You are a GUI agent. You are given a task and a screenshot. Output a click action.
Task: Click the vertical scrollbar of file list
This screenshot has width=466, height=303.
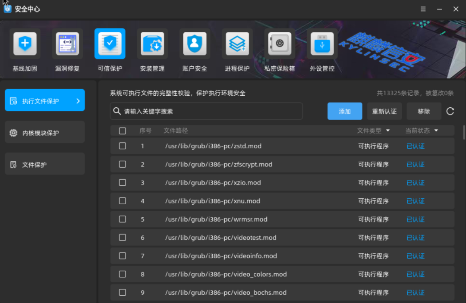(x=464, y=132)
